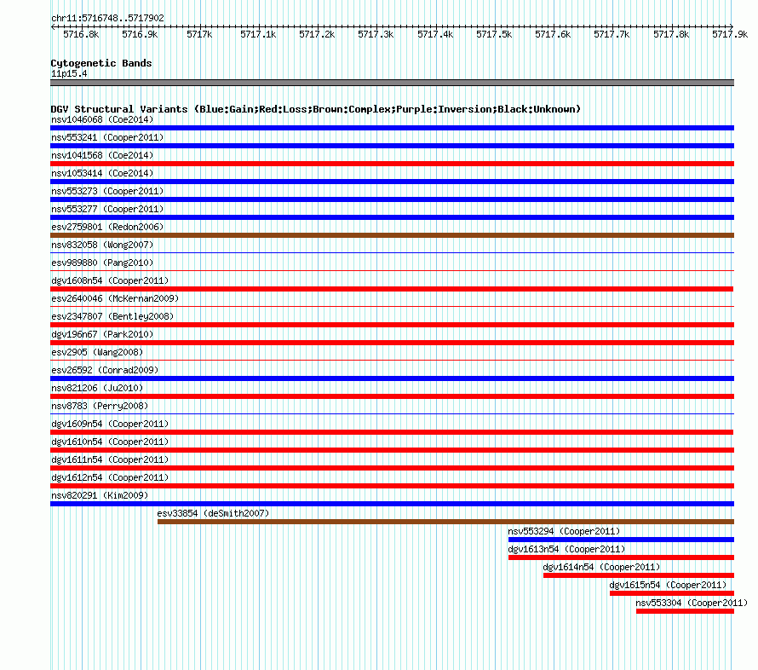Open the dgv1612n54 (Cooper2011) label

click(110, 477)
